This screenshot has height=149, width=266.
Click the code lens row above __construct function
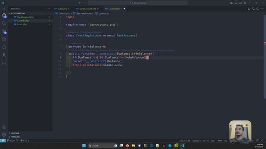coord(122,50)
